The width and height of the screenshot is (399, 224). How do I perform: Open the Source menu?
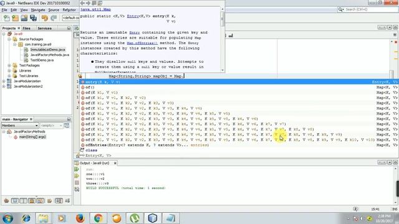coord(54,10)
